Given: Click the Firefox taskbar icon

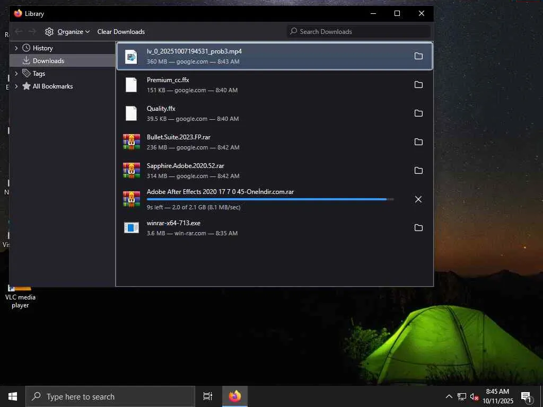Looking at the screenshot, I should (235, 396).
